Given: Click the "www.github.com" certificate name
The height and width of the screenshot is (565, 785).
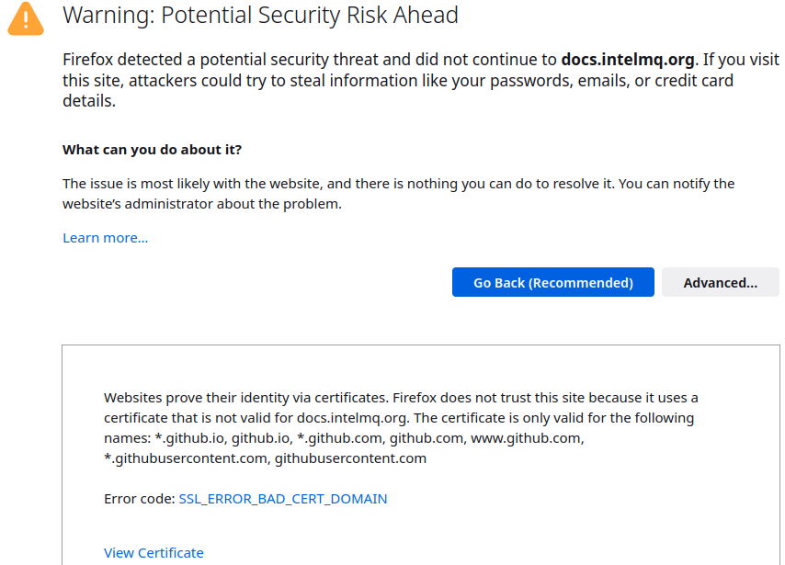Looking at the screenshot, I should [526, 438].
